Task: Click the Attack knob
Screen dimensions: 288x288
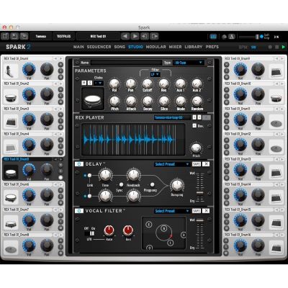Action: tap(131, 102)
